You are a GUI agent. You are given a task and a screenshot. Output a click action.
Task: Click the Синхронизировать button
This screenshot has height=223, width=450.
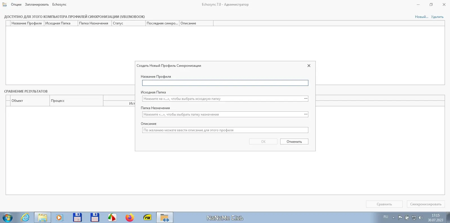(x=426, y=204)
